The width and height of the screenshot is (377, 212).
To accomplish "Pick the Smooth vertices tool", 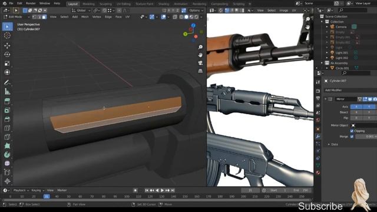I will (7, 164).
